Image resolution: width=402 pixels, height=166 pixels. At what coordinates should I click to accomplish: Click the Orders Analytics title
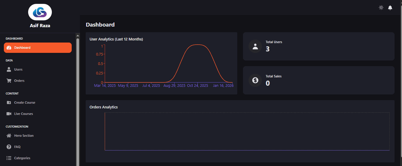[x=104, y=107]
